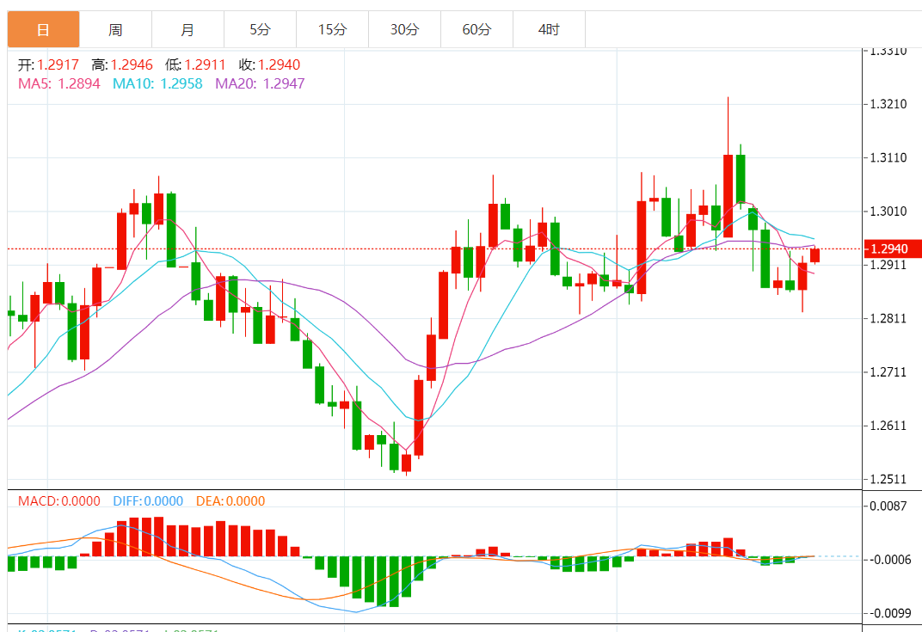
Task: Click the 开:1.2917 open price value
Action: point(48,64)
